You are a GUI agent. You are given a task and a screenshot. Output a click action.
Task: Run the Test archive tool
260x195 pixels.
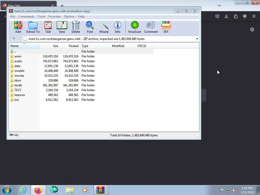click(48, 27)
